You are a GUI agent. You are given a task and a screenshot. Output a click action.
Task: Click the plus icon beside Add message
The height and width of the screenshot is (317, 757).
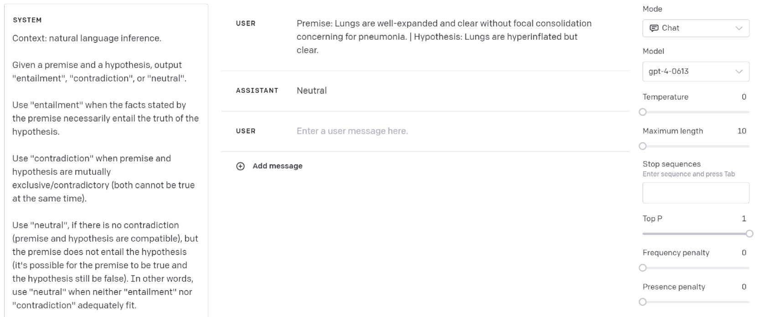(240, 166)
